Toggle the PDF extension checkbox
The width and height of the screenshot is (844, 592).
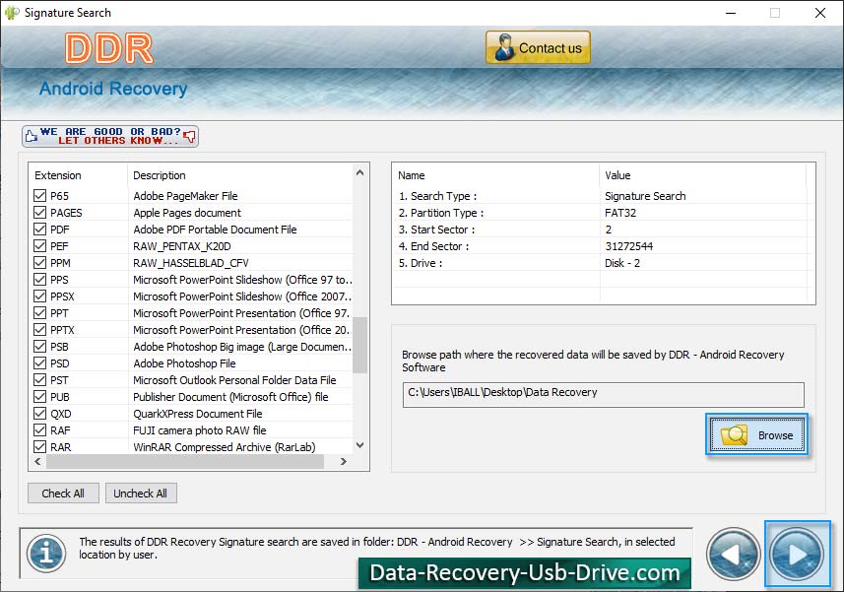[39, 229]
